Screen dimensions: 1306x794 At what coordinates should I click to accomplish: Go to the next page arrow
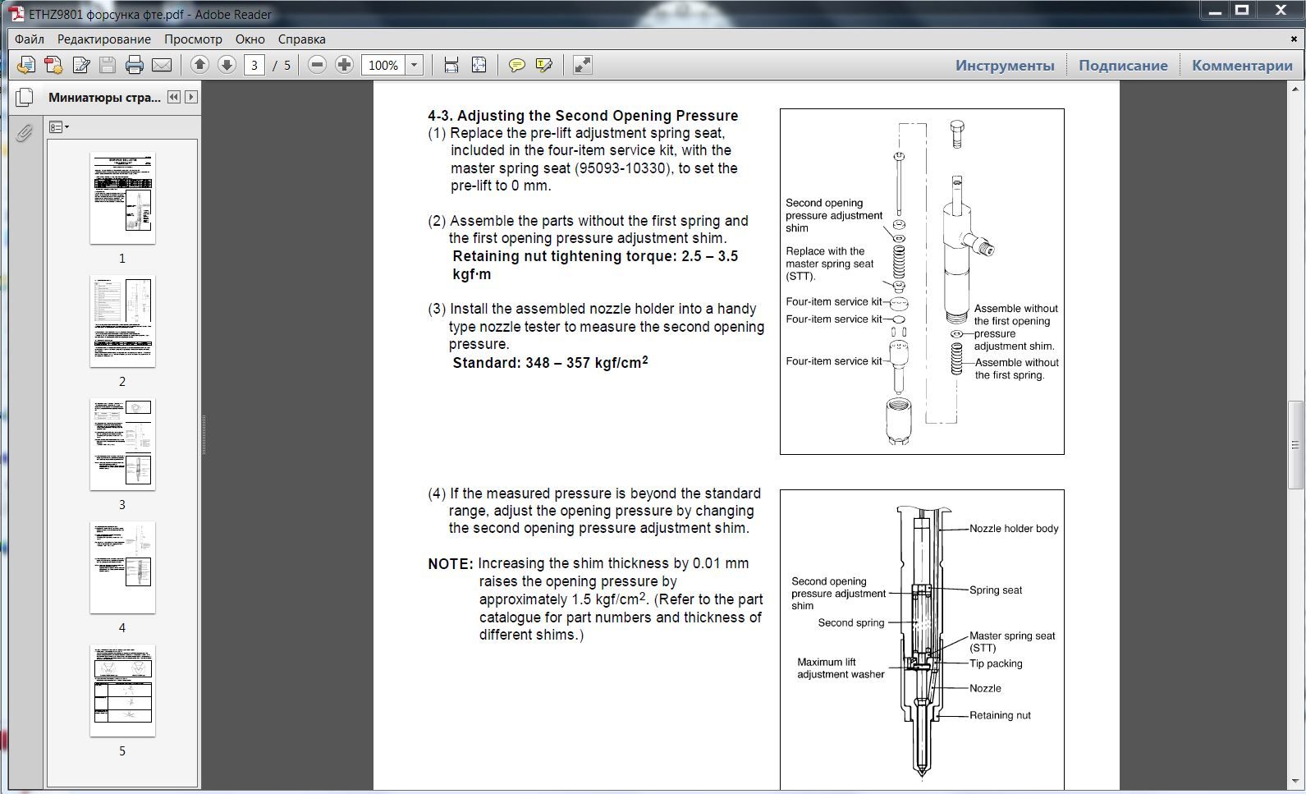pyautogui.click(x=227, y=65)
